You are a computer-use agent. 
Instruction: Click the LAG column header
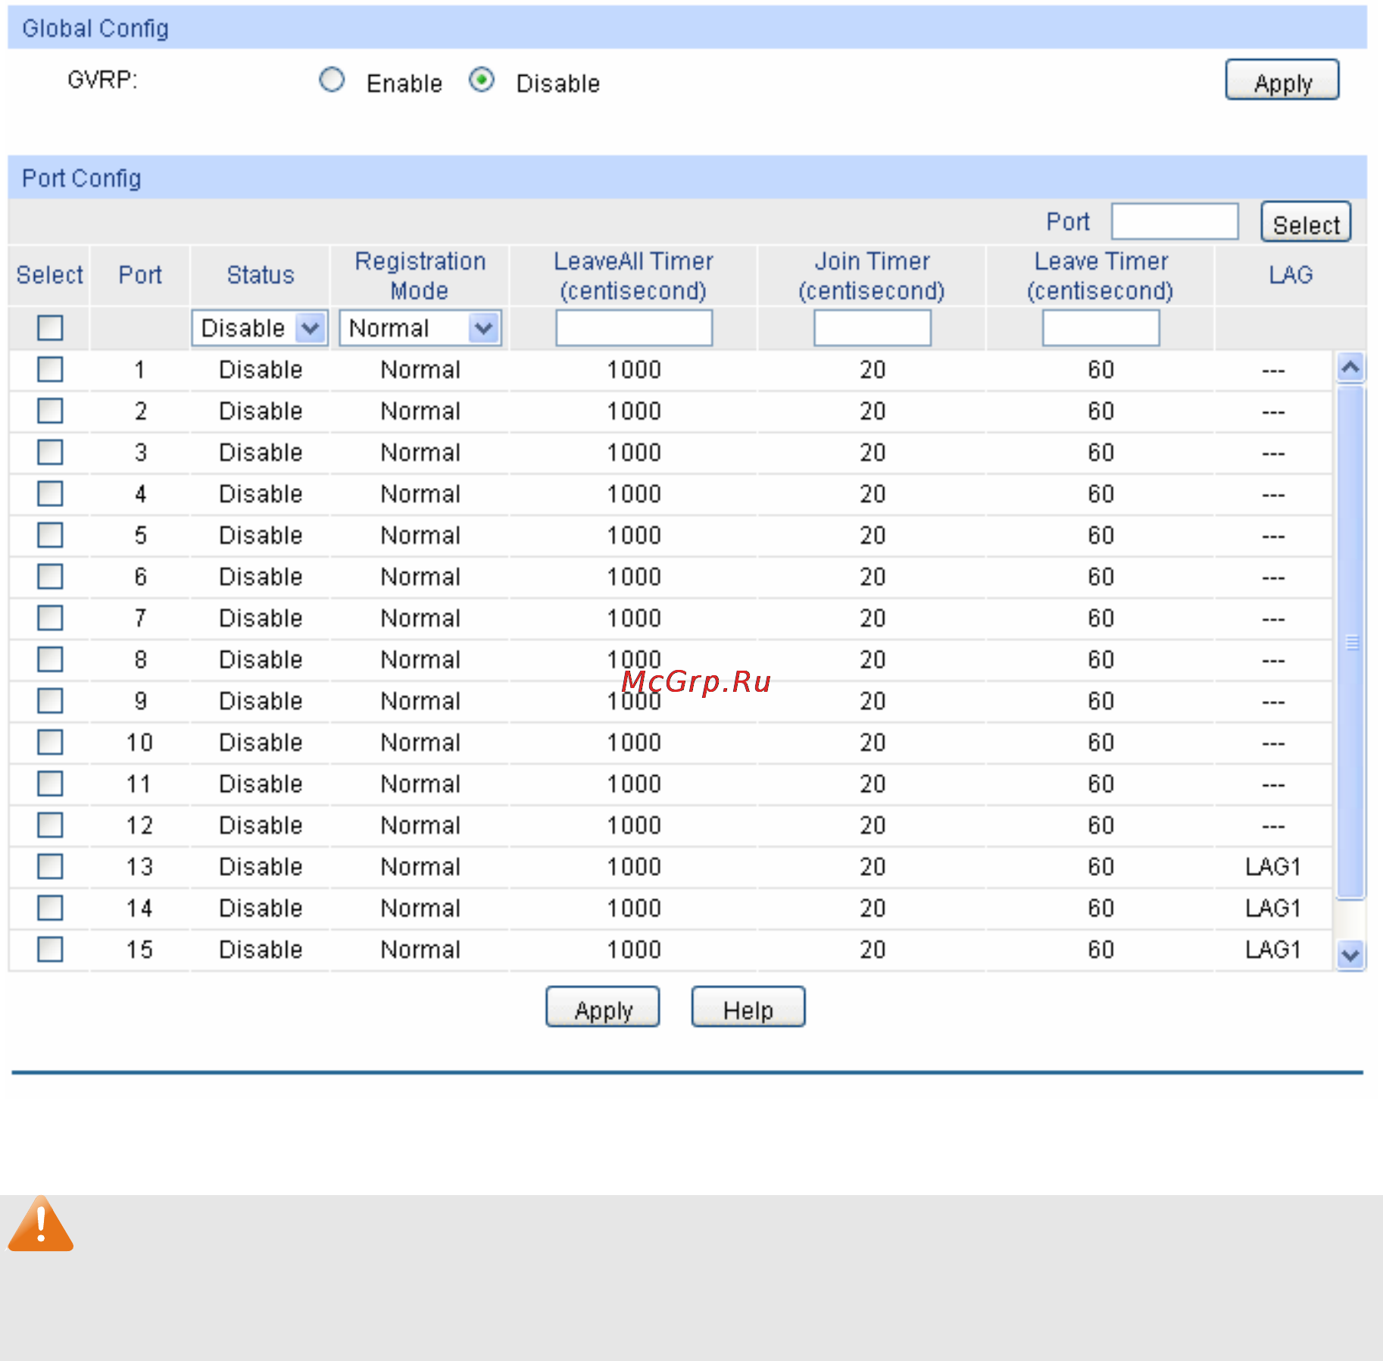point(1291,275)
